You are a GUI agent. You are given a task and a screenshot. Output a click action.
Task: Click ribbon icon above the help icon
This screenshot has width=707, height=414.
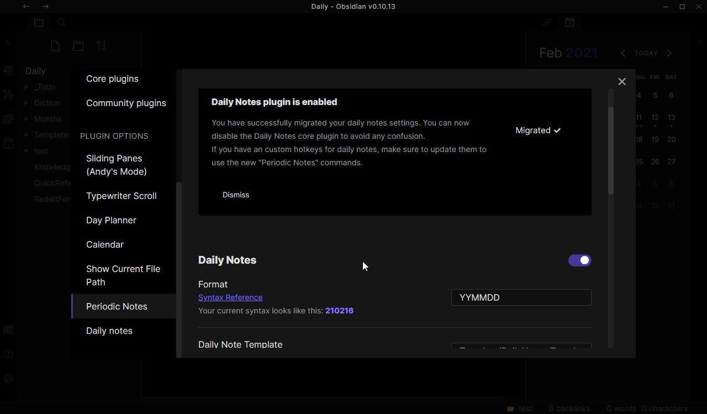pyautogui.click(x=8, y=329)
